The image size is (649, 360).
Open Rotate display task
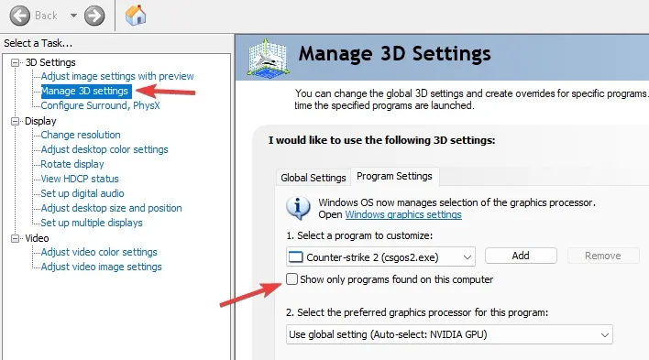click(72, 164)
